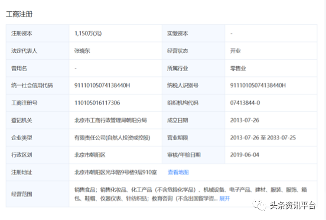The height and width of the screenshot is (220, 326).
Task: Select the 所属行业 label
Action: coord(177,68)
